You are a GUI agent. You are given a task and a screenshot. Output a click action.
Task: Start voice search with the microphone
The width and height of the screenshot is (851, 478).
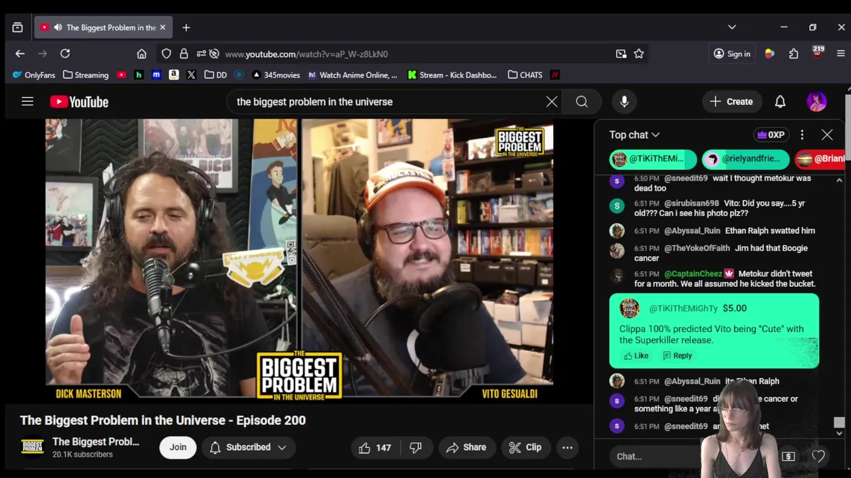(x=624, y=102)
